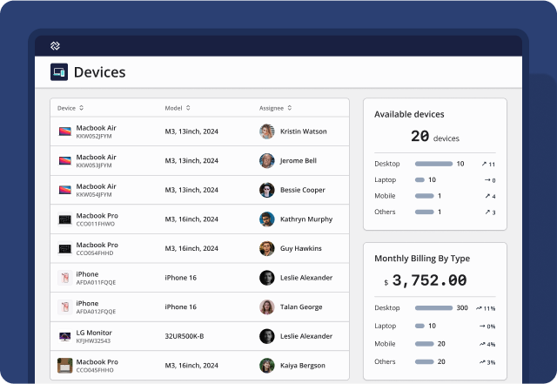Click the 20 devices count
This screenshot has height=384, width=557.
(x=434, y=137)
